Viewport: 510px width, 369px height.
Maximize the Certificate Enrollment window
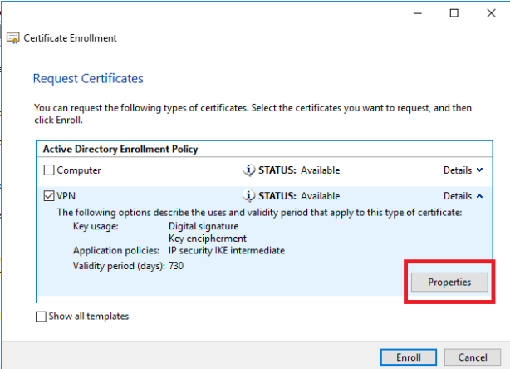coord(454,13)
